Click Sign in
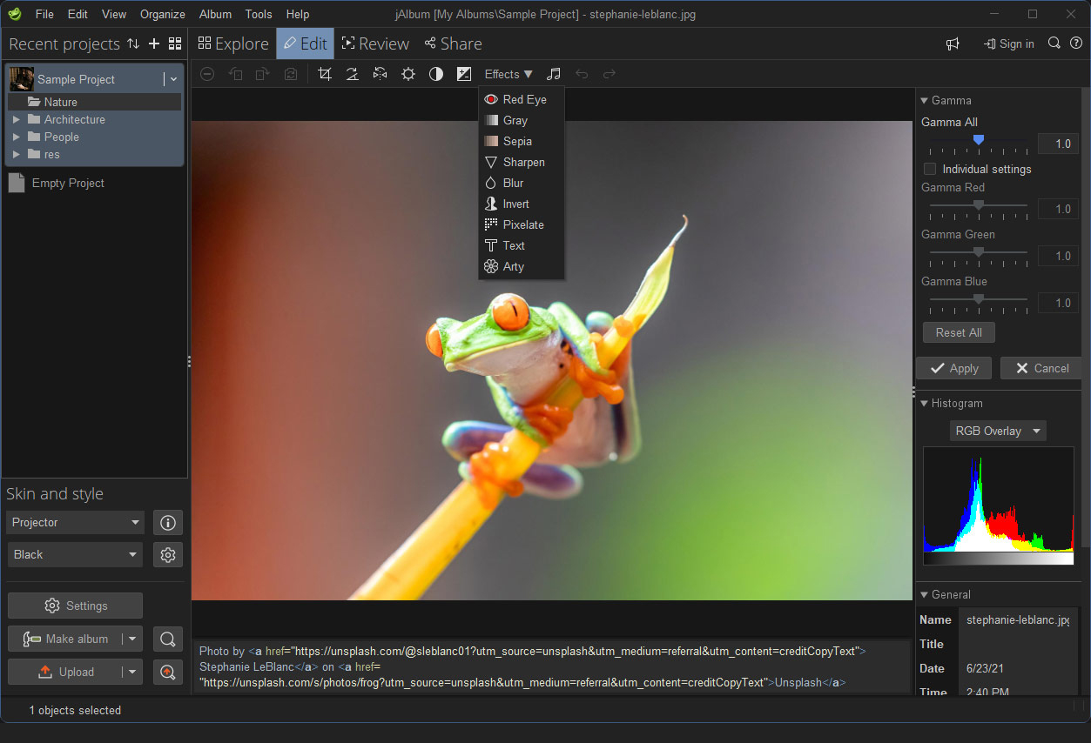 [1008, 44]
